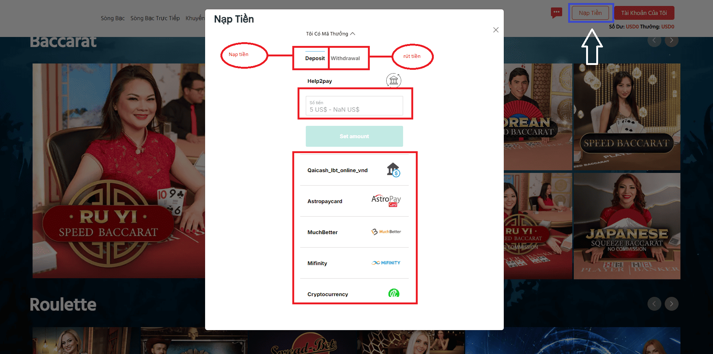Image resolution: width=713 pixels, height=354 pixels.
Task: Pick the MuchBetter logo
Action: (x=386, y=232)
